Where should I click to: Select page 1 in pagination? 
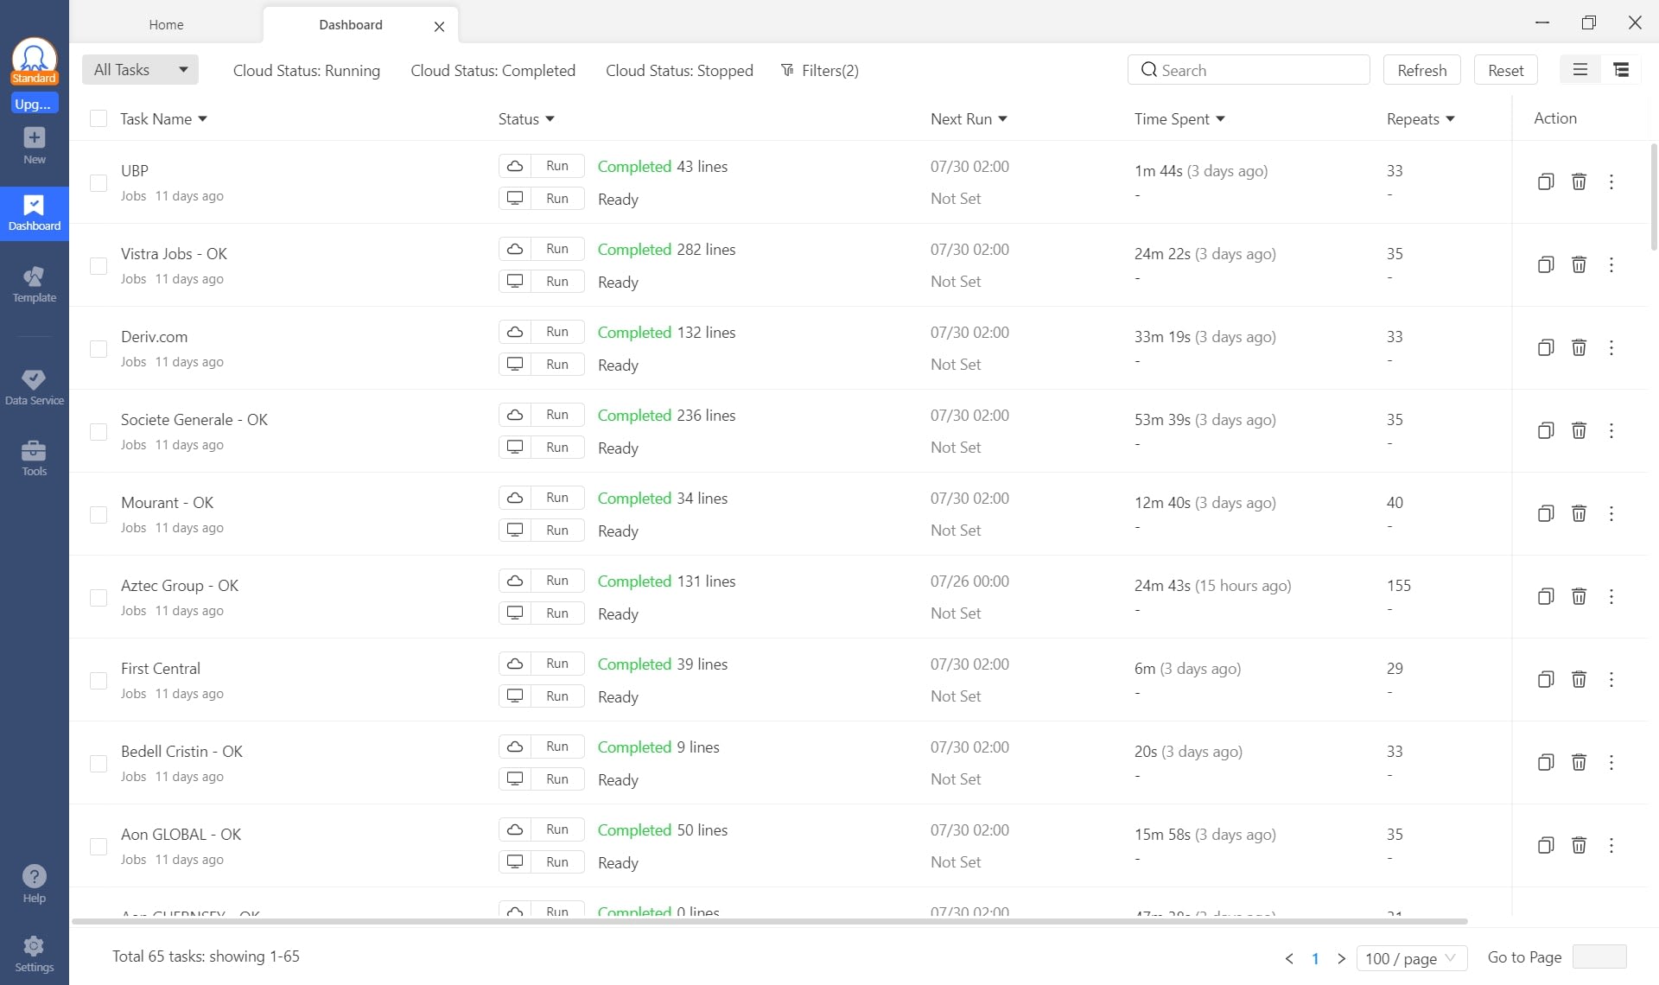[1315, 958]
